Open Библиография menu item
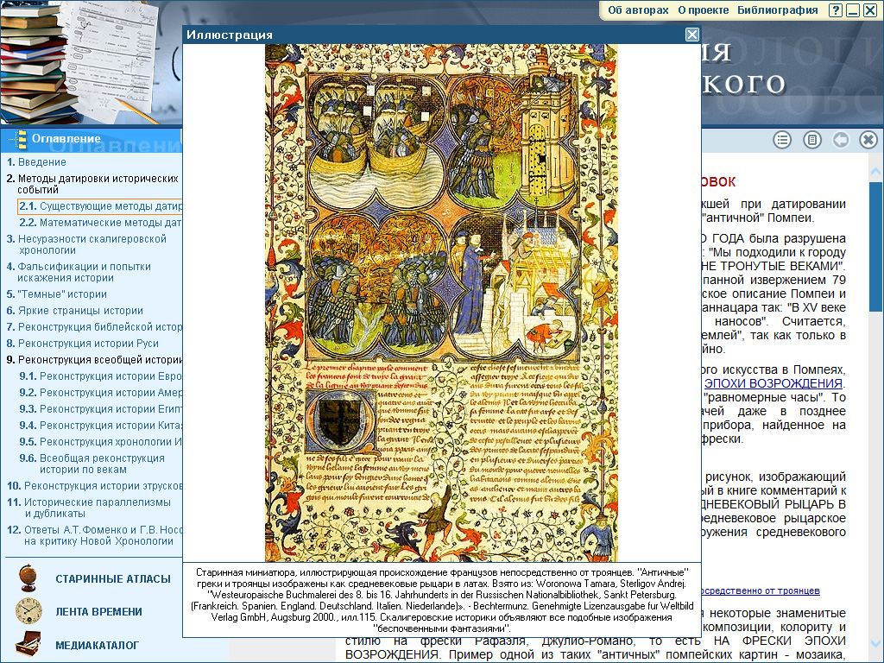Viewport: 884px width, 663px height. [x=778, y=10]
